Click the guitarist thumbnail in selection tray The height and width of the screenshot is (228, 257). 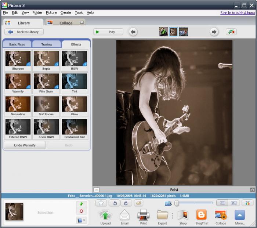coord(14,211)
